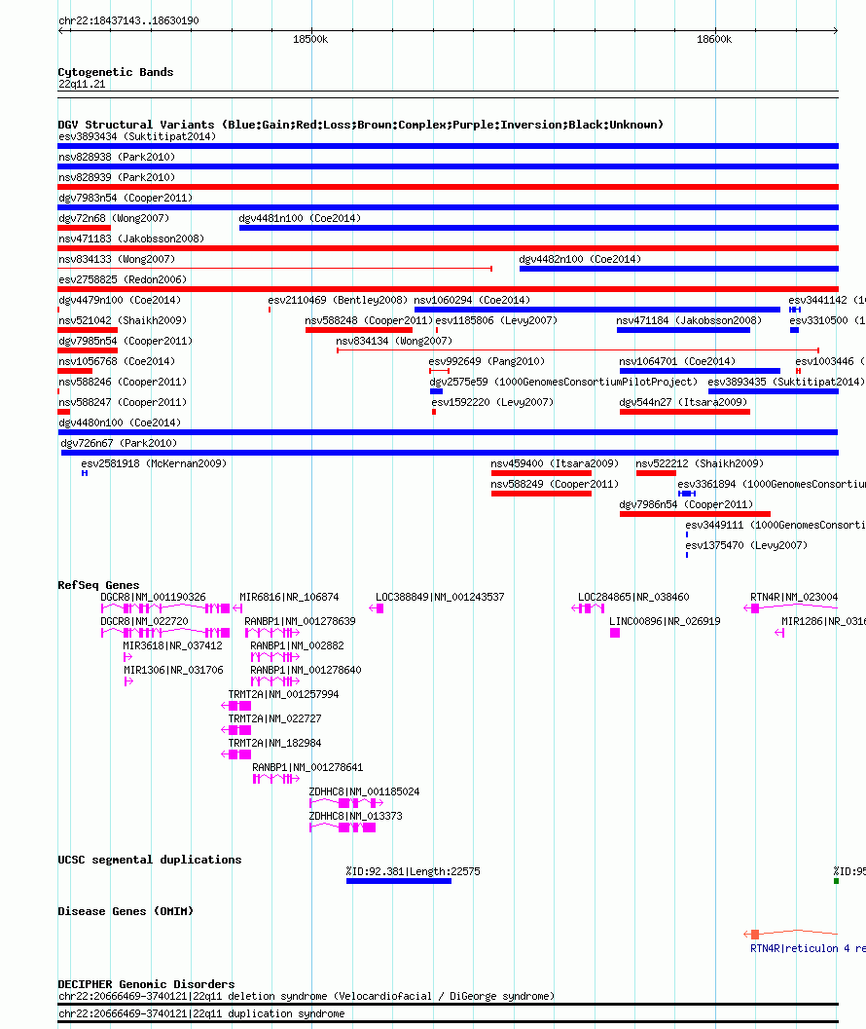Open TRMT2A|NM_022727 gene label

(275, 717)
